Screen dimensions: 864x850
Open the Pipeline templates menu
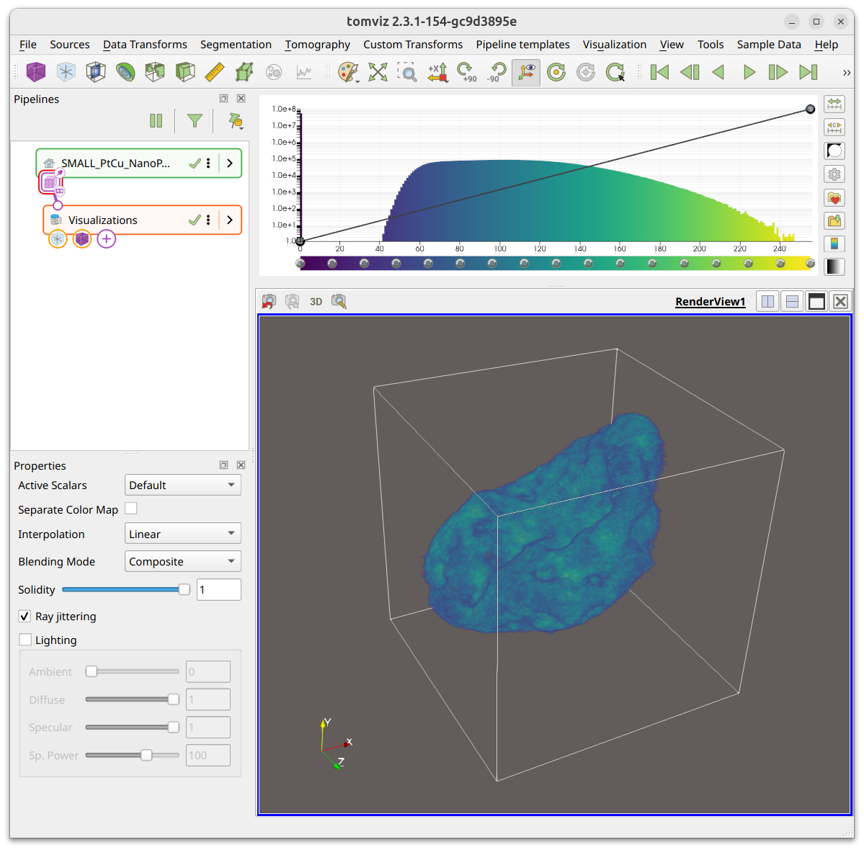pyautogui.click(x=523, y=45)
